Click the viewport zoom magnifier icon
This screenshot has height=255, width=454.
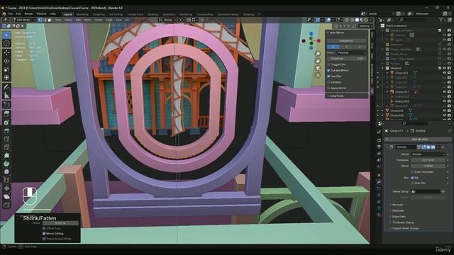[318, 54]
